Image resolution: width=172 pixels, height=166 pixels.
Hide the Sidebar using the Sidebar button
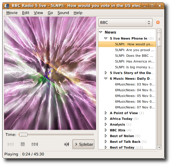pos(83,144)
